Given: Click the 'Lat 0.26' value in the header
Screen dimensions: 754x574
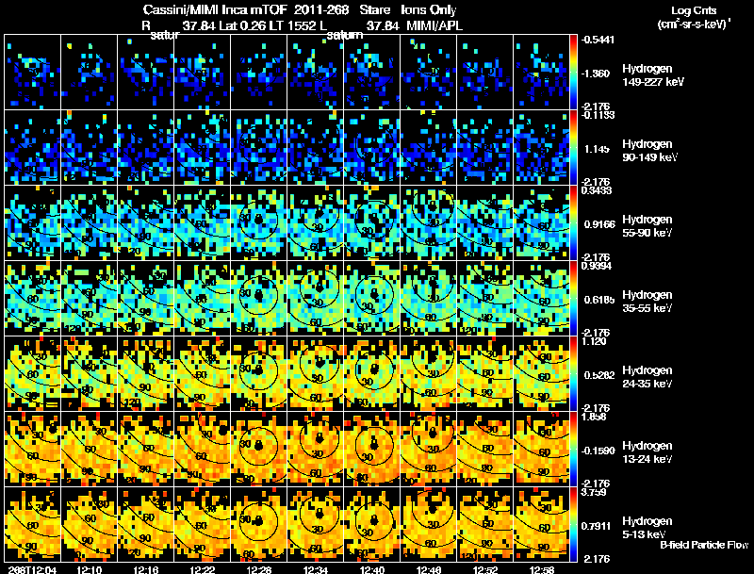Looking at the screenshot, I should tap(242, 25).
